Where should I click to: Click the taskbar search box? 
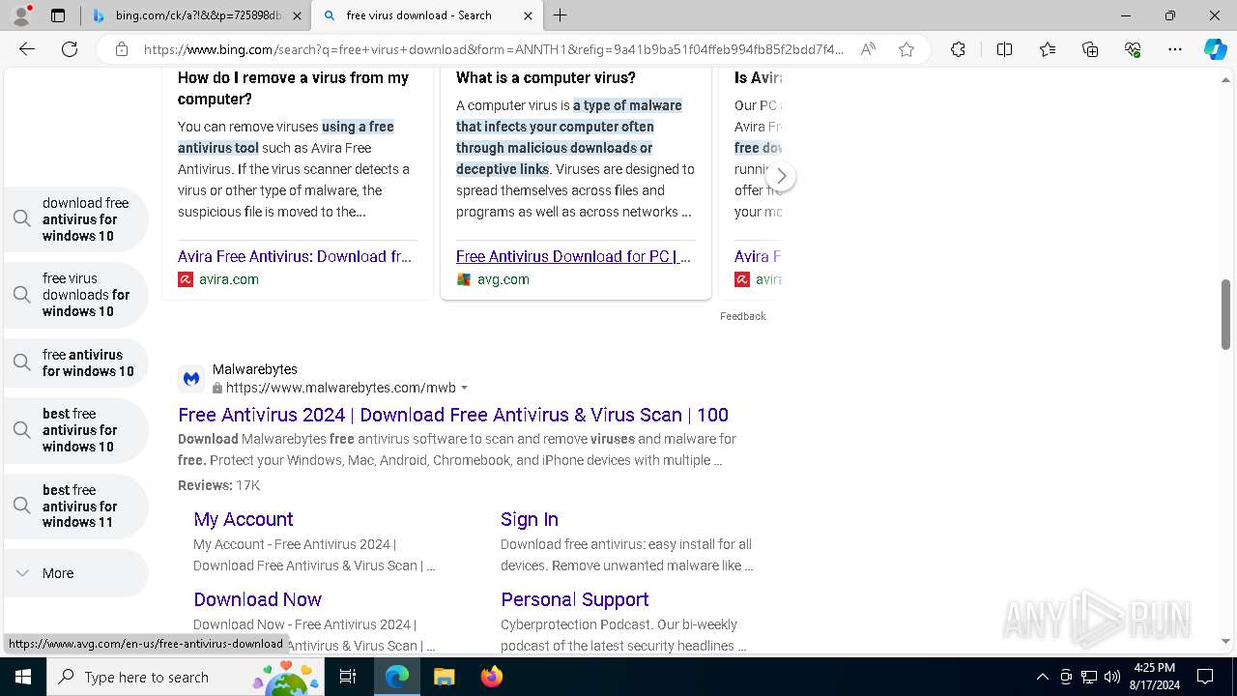click(187, 677)
